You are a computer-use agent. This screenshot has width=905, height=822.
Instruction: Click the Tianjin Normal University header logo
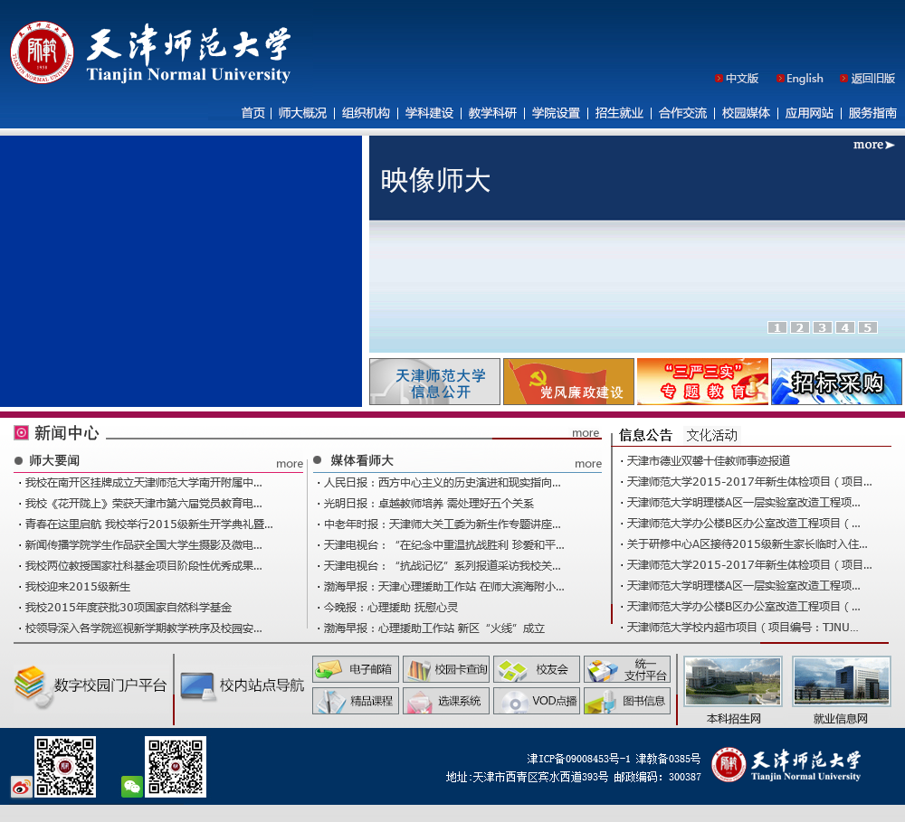point(150,53)
